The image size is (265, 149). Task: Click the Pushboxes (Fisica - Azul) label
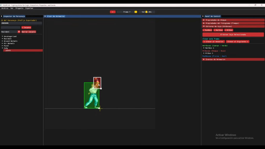pos(215,56)
